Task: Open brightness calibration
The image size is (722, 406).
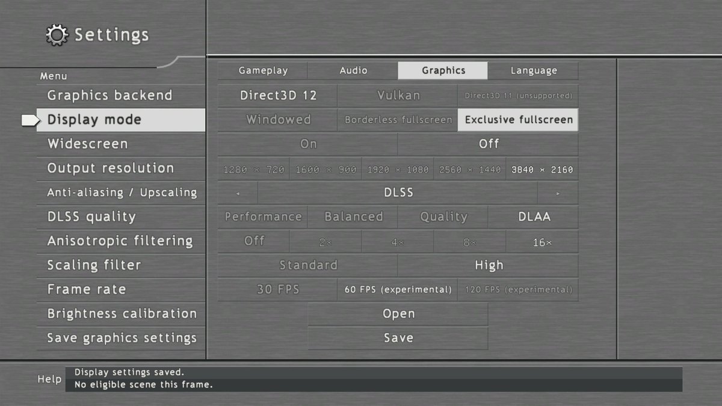Action: point(398,314)
